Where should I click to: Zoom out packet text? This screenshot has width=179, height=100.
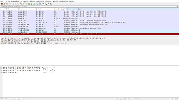click(x=46, y=4)
